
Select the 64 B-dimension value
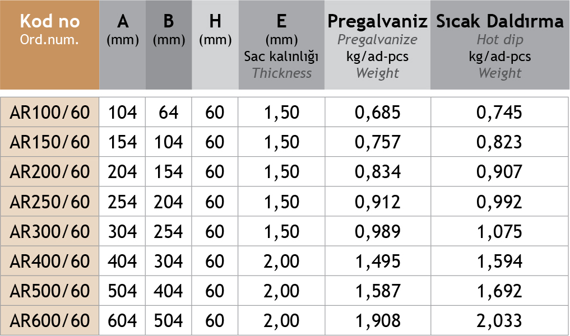[169, 113]
